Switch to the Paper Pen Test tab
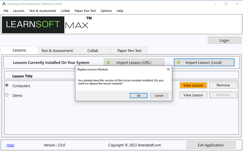243x151 pixels. pyautogui.click(x=129, y=51)
